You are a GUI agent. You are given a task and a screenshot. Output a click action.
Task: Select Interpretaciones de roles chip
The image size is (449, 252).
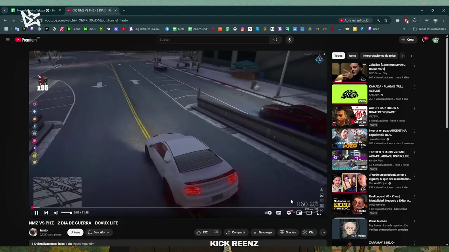click(x=379, y=56)
